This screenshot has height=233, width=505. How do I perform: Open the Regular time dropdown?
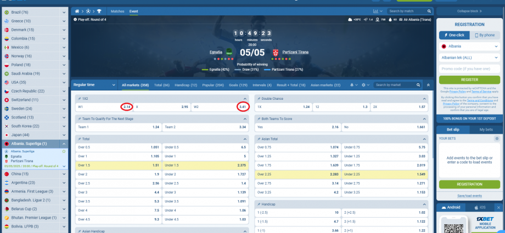[x=94, y=85]
